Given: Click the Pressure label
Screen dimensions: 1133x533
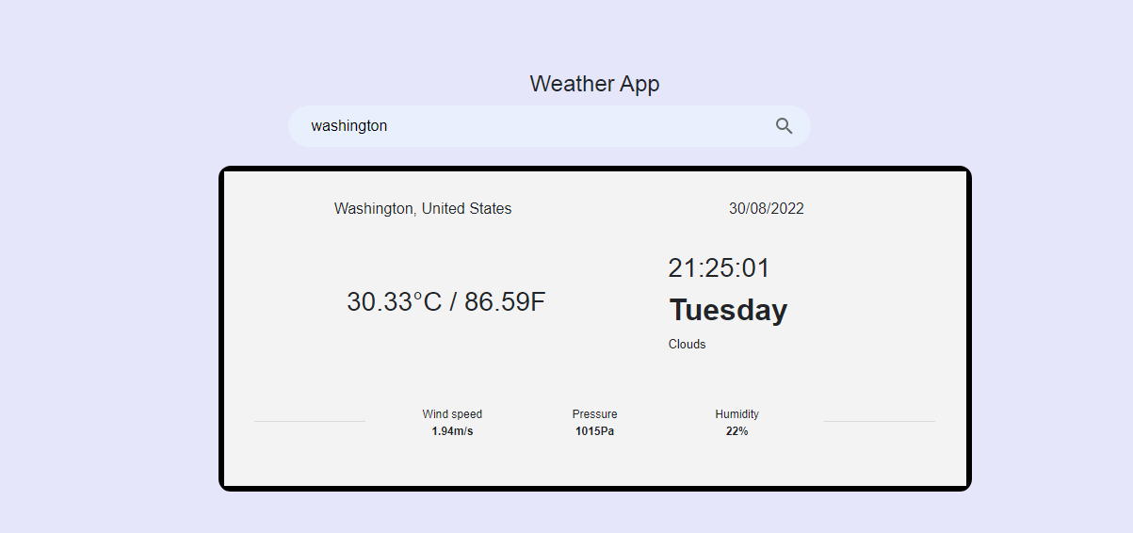Looking at the screenshot, I should point(594,414).
